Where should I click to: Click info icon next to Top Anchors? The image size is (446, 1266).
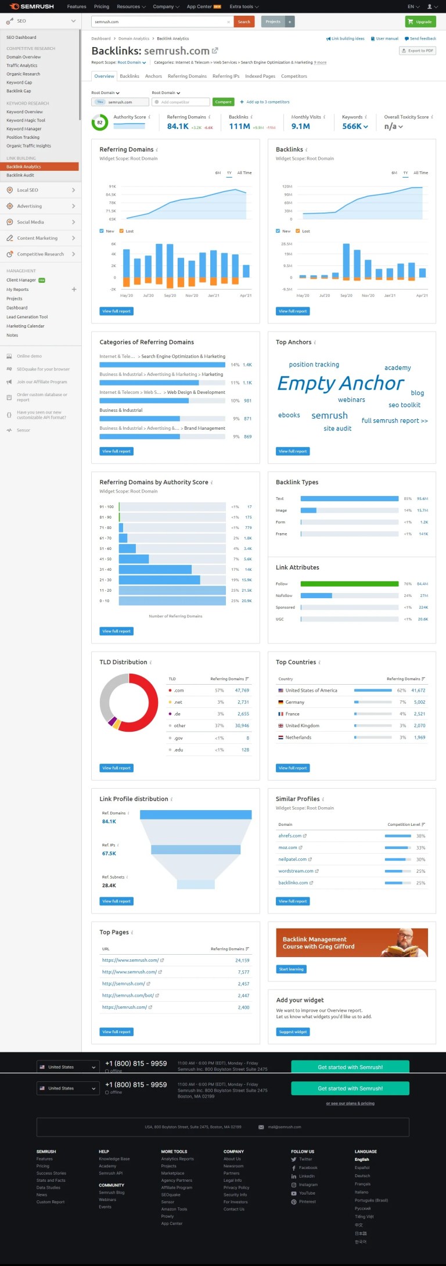pyautogui.click(x=315, y=343)
